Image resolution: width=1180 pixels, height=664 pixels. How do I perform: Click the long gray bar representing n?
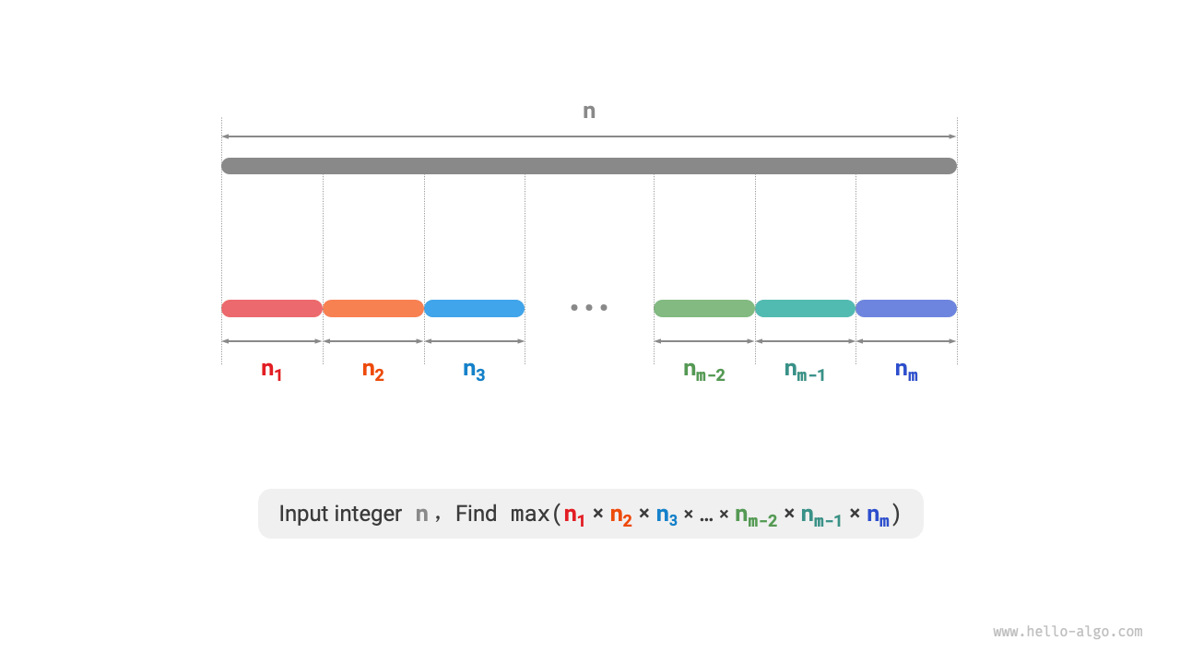pyautogui.click(x=589, y=166)
